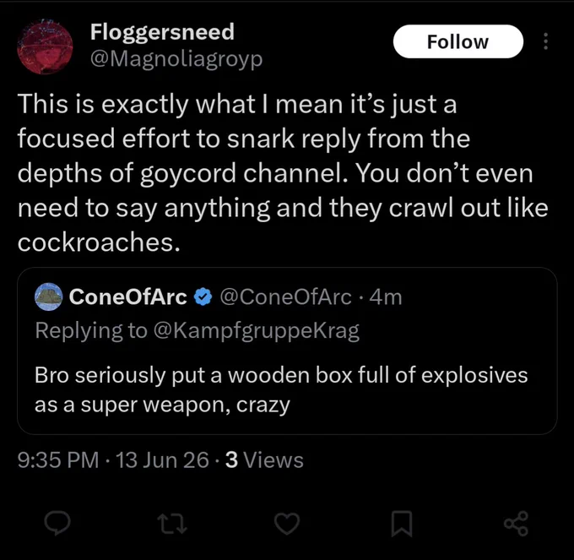Viewport: 574px width, 560px height.
Task: Follow the Floggersneed account
Action: (458, 41)
